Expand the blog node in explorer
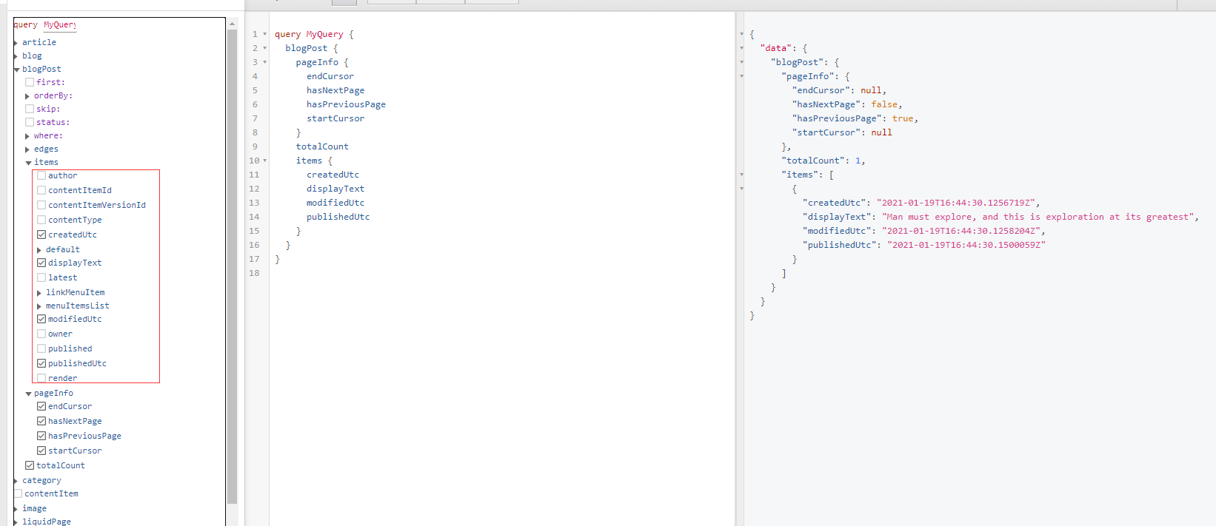Image resolution: width=1216 pixels, height=526 pixels. (x=16, y=56)
